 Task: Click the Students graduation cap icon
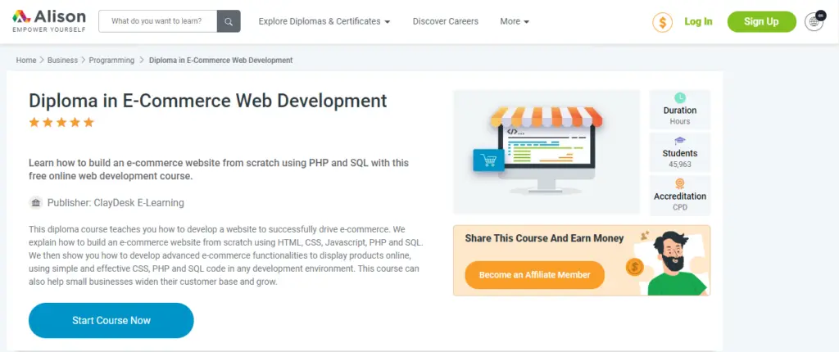pos(679,141)
